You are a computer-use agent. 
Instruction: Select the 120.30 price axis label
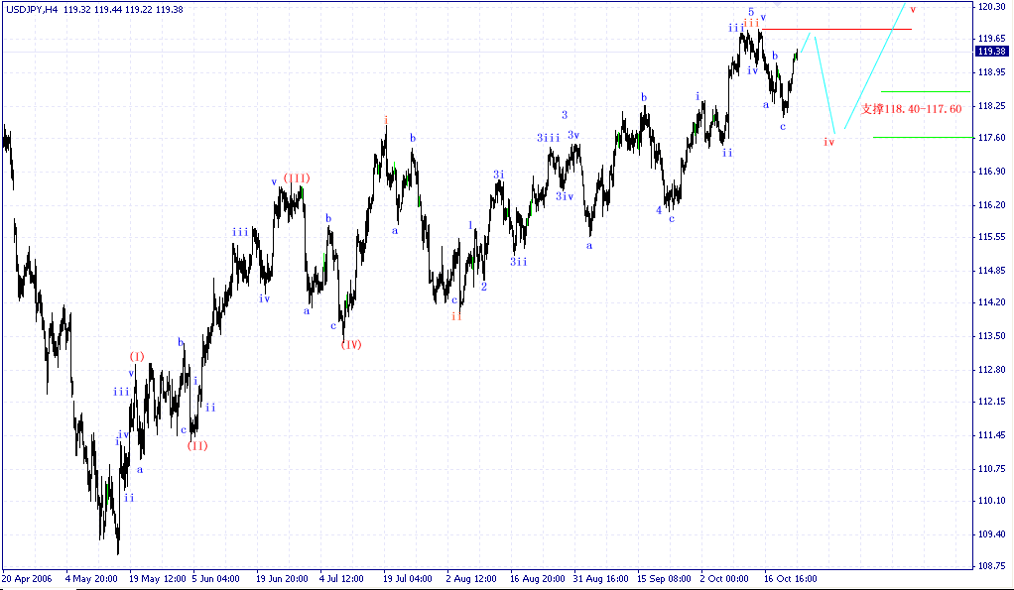(992, 7)
